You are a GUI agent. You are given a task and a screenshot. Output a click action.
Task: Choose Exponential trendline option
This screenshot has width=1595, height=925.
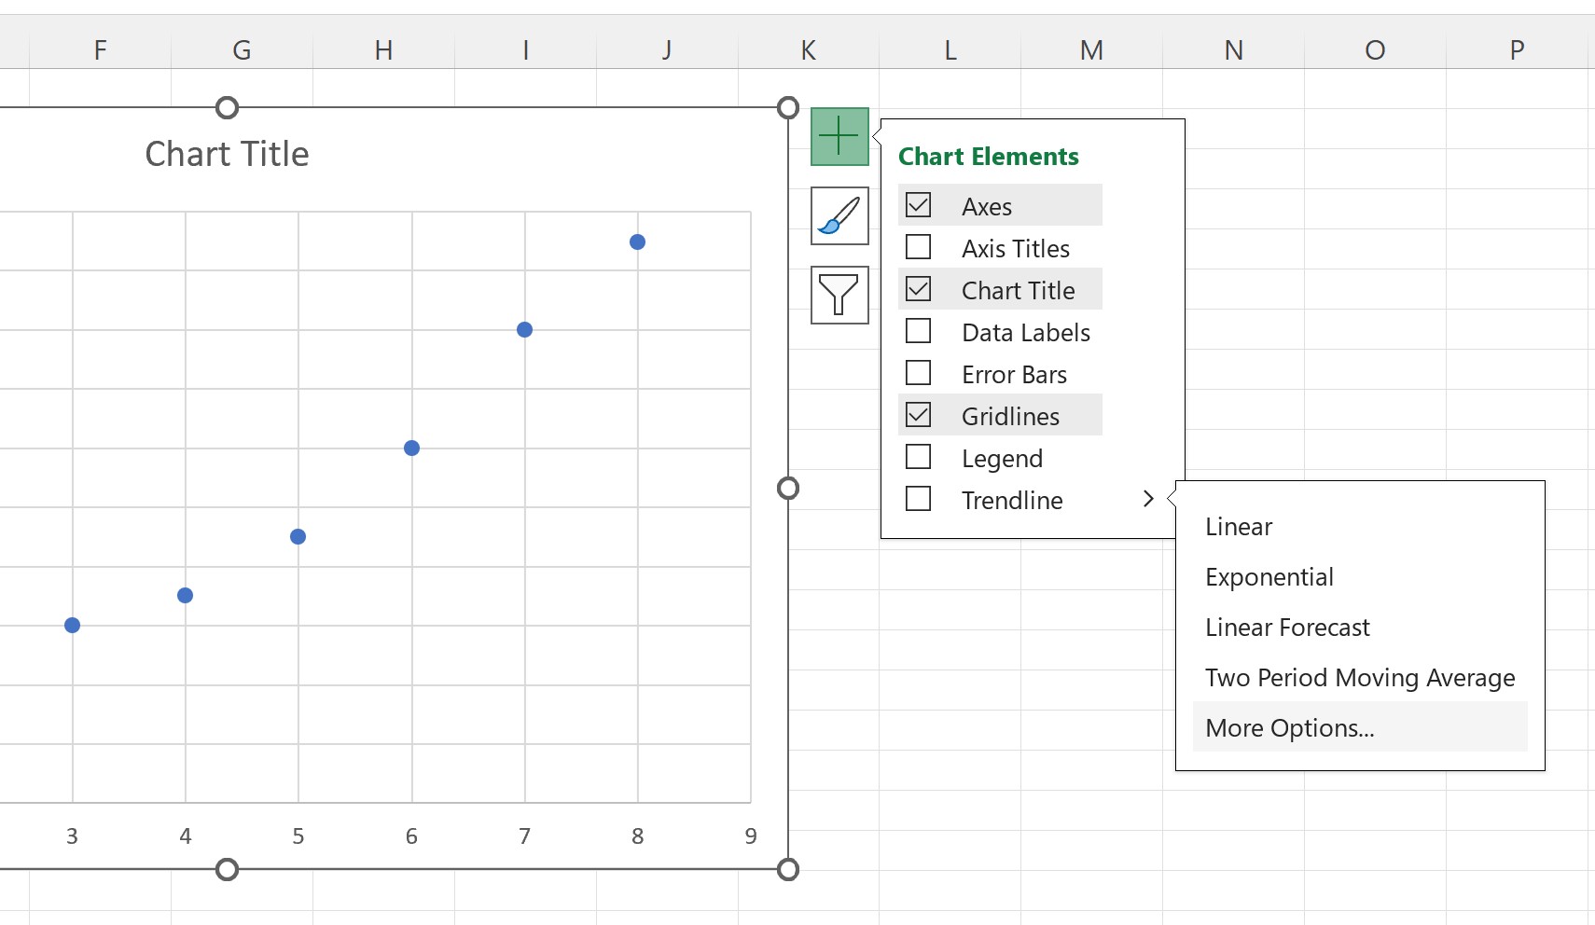coord(1269,576)
